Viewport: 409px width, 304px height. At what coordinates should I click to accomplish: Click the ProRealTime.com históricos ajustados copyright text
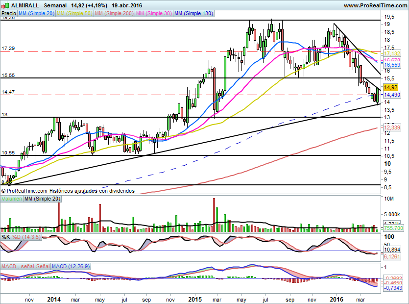68,191
